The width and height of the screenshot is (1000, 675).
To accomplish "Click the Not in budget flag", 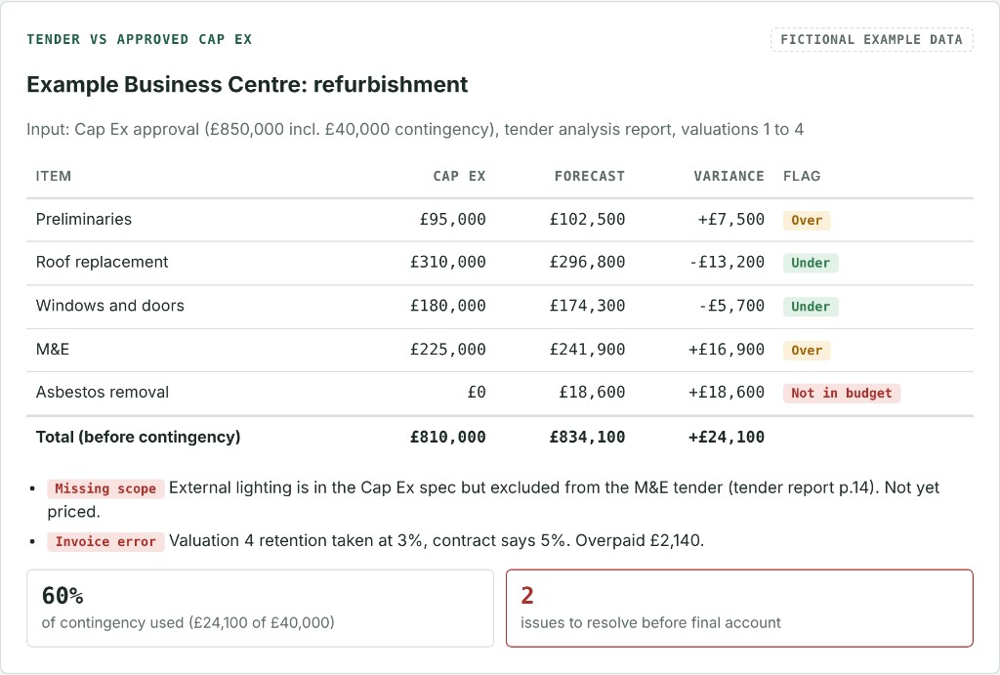I will pyautogui.click(x=842, y=393).
